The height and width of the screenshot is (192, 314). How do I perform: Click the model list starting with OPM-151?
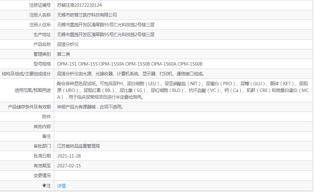click(130, 64)
